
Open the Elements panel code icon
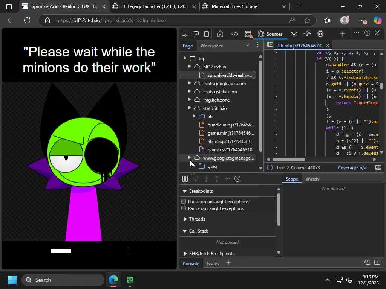pos(234,34)
